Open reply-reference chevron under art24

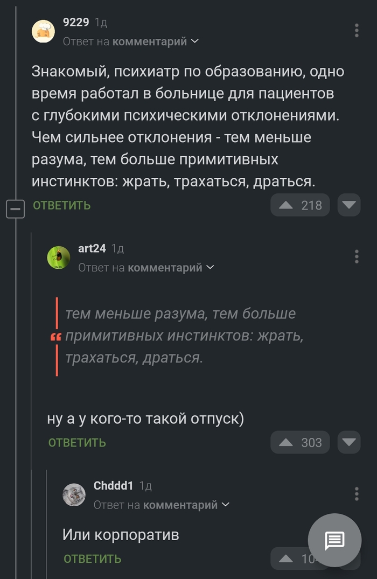[211, 267]
